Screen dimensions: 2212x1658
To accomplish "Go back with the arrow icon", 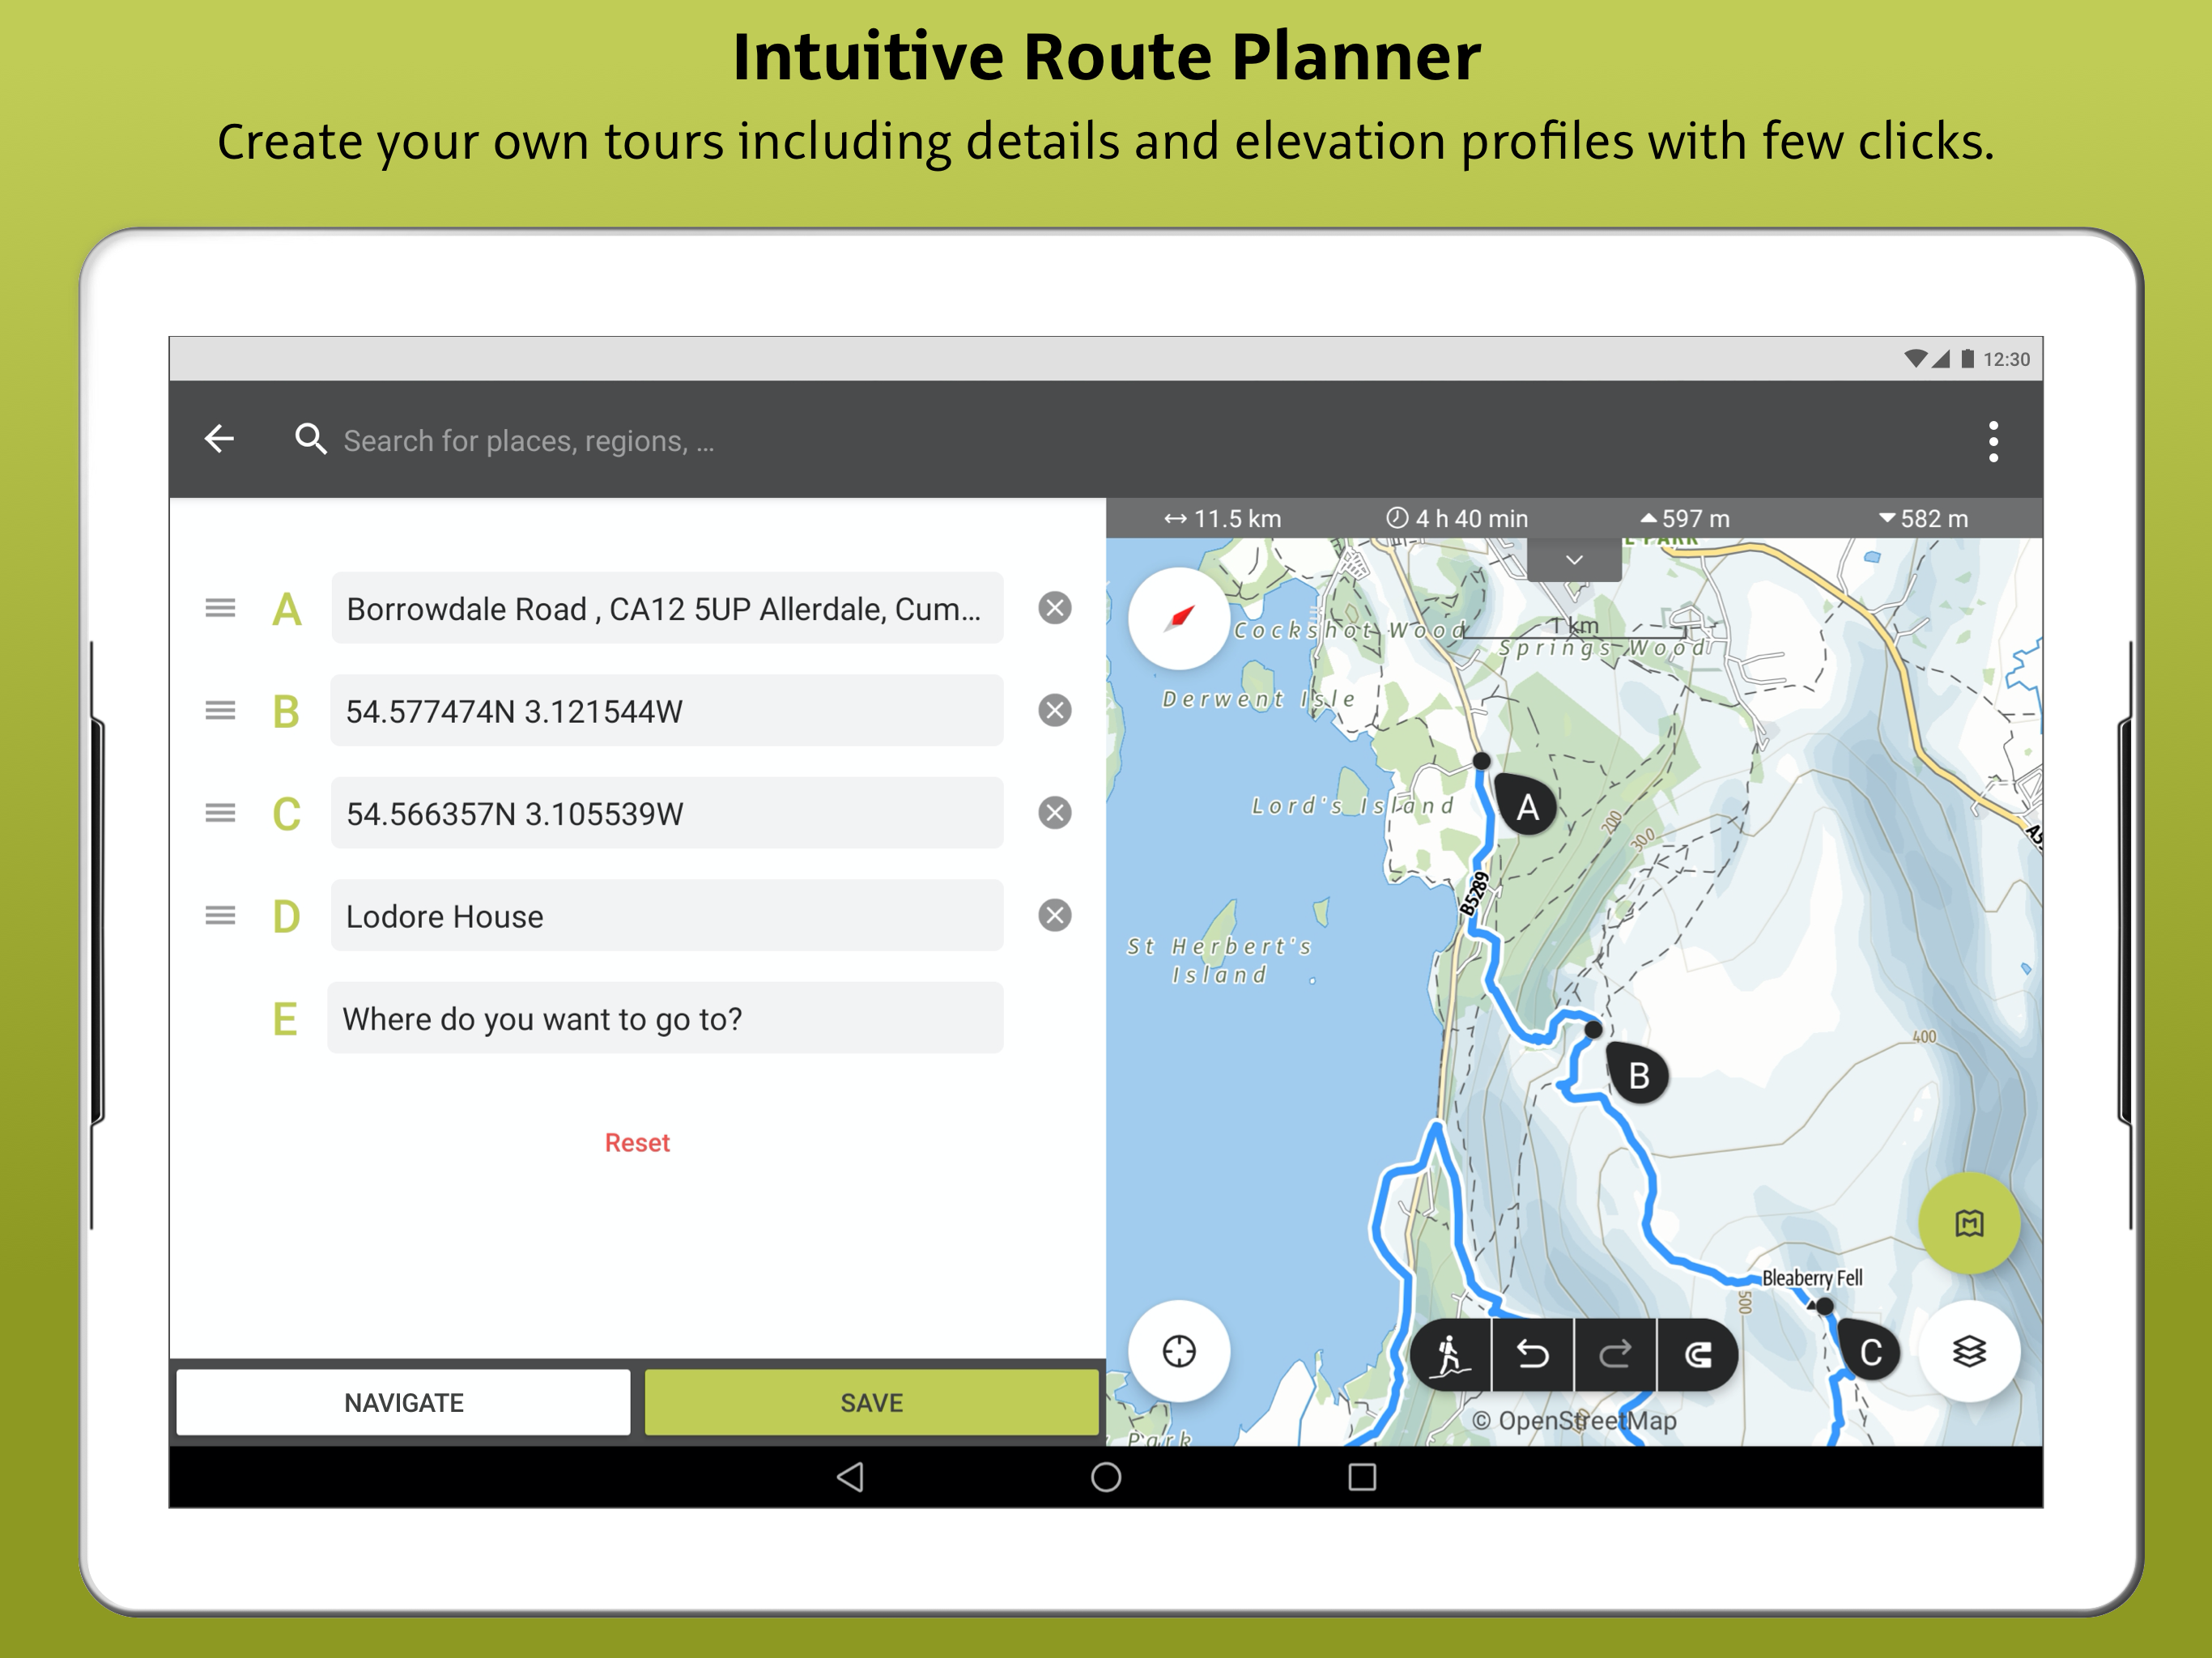I will tap(219, 439).
